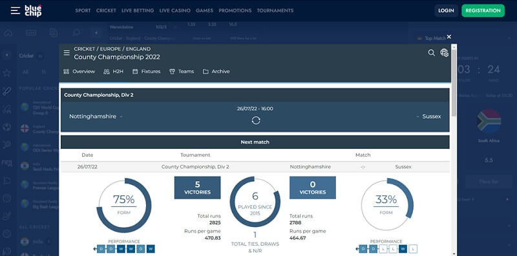Open the home icon in background toolbar
This screenshot has height=256, width=517.
(8, 33)
